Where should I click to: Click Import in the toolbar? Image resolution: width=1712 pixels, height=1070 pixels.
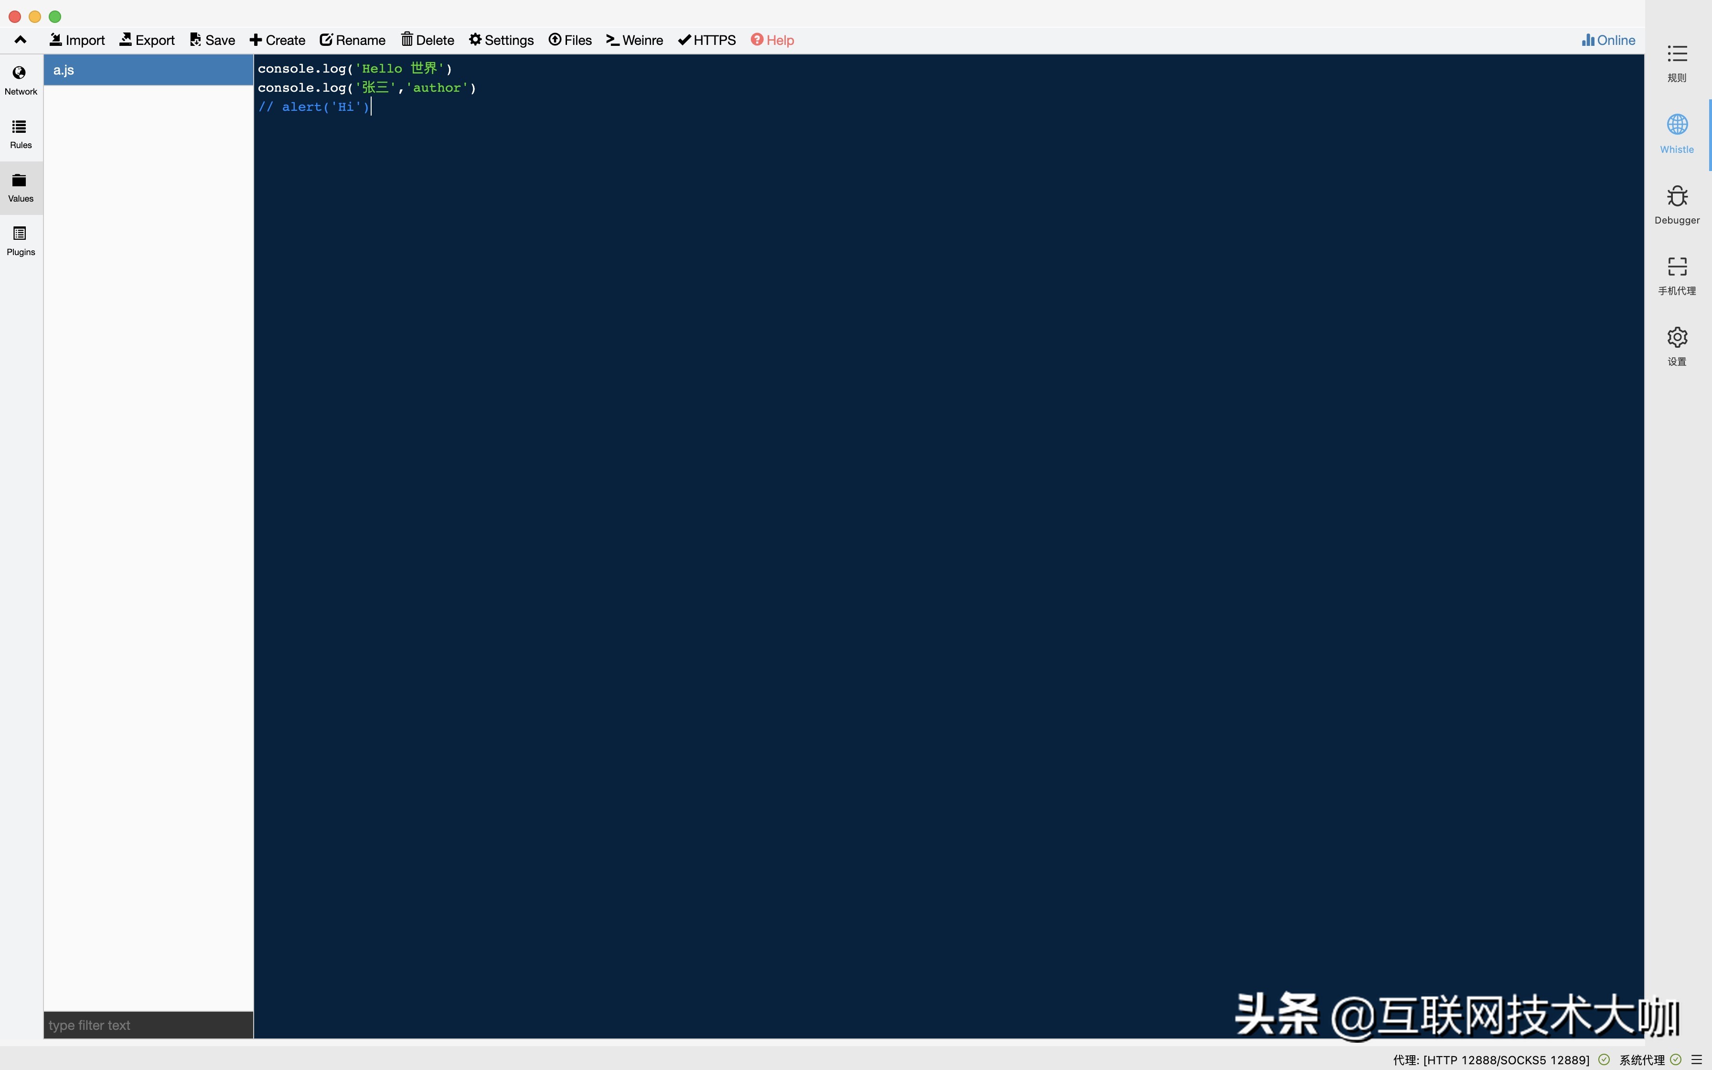click(77, 40)
